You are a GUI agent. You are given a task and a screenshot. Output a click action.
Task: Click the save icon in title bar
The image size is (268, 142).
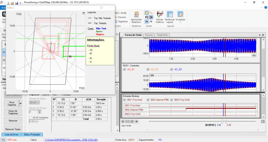pos(17,3)
